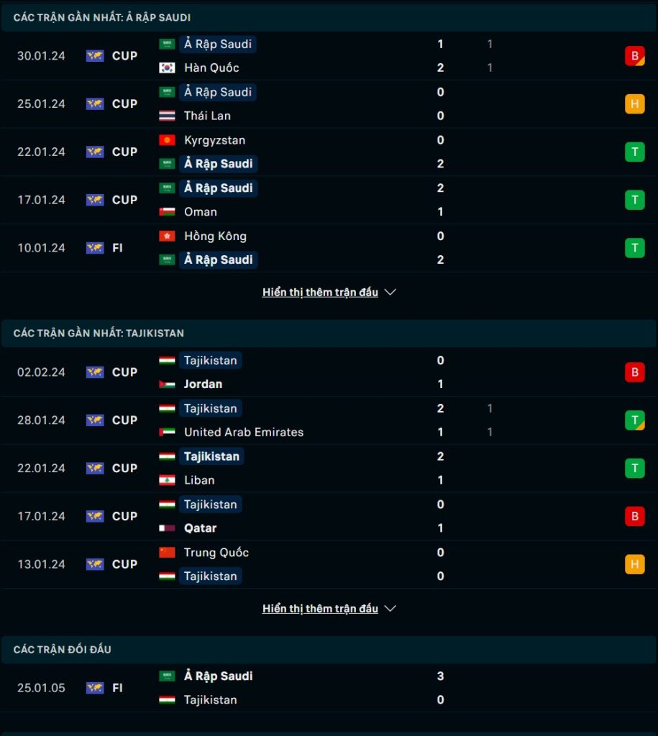
Task: Click the Kyrgyzstan flag icon
Action: 167,140
